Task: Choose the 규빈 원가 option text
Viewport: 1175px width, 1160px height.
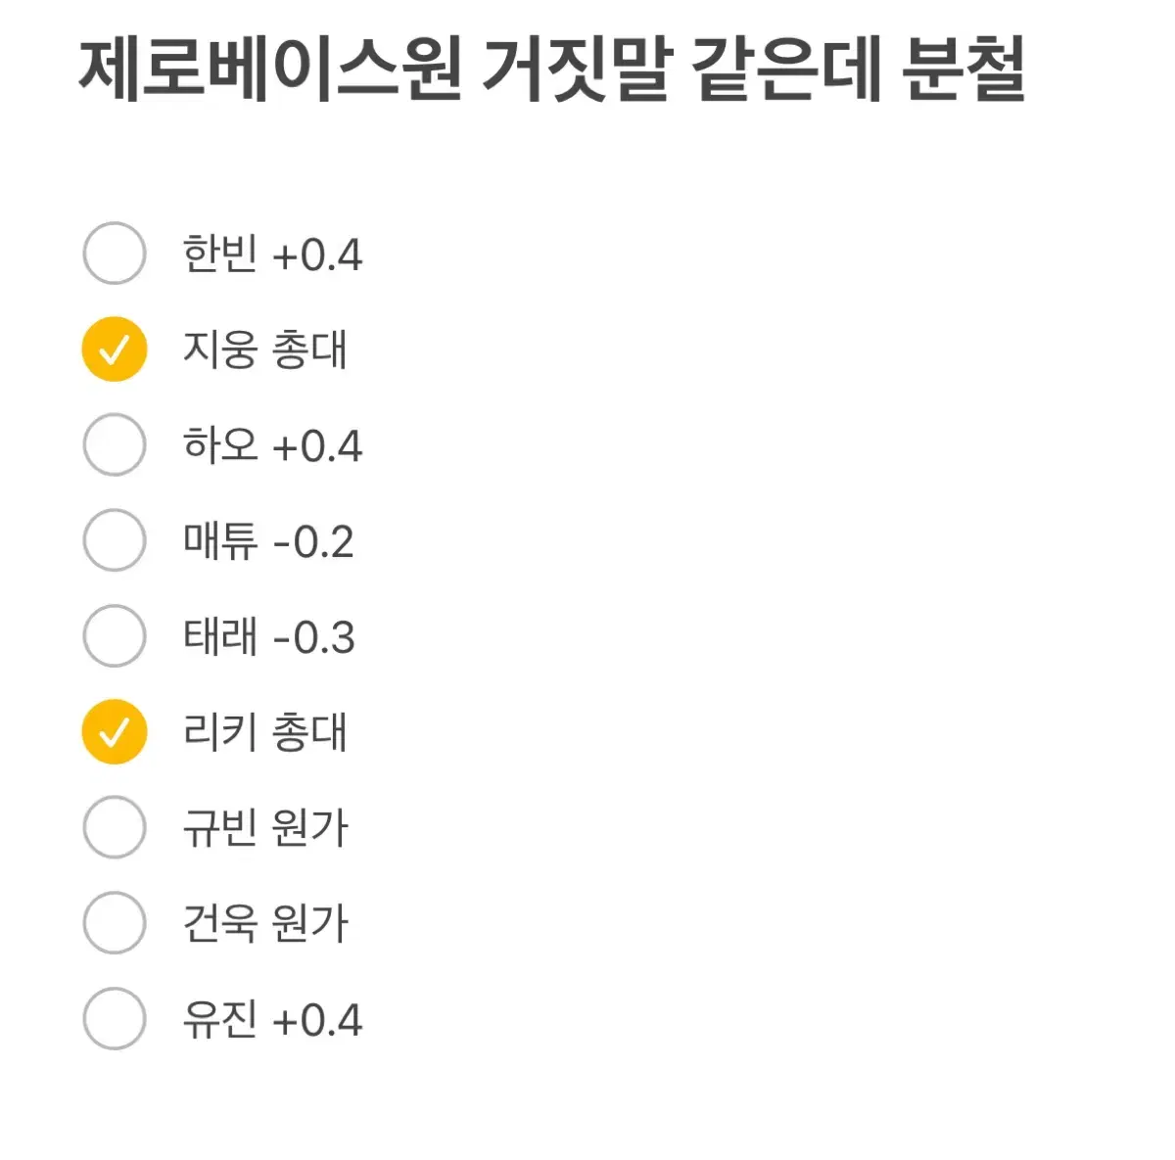Action: click(265, 828)
